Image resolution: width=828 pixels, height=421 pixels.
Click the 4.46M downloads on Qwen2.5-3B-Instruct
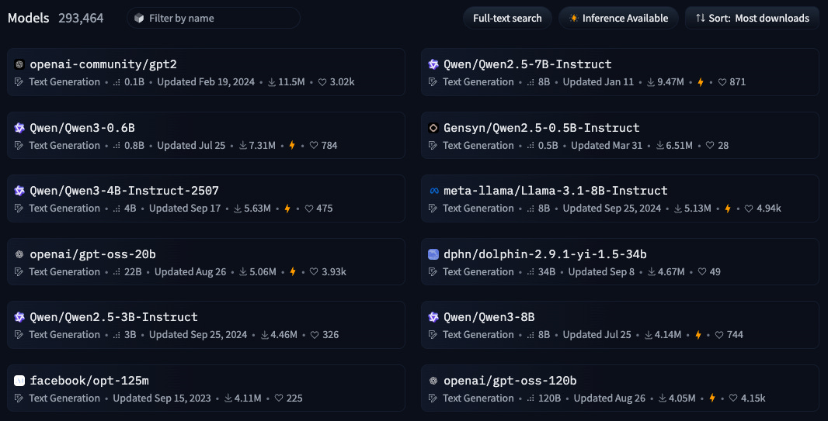(x=284, y=335)
